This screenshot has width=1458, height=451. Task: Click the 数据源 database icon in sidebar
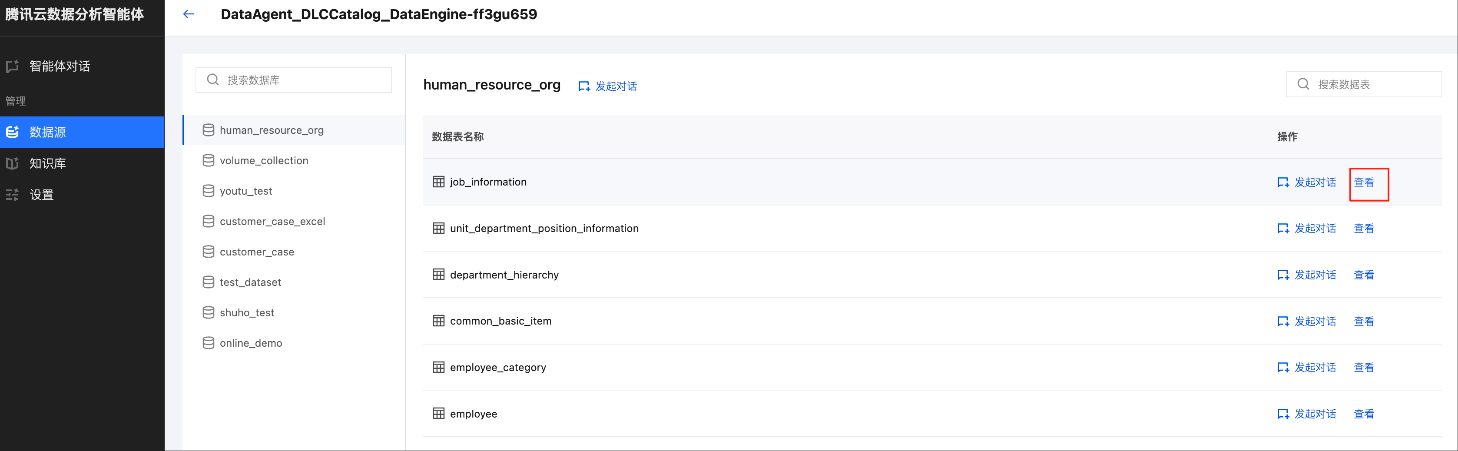tap(13, 132)
